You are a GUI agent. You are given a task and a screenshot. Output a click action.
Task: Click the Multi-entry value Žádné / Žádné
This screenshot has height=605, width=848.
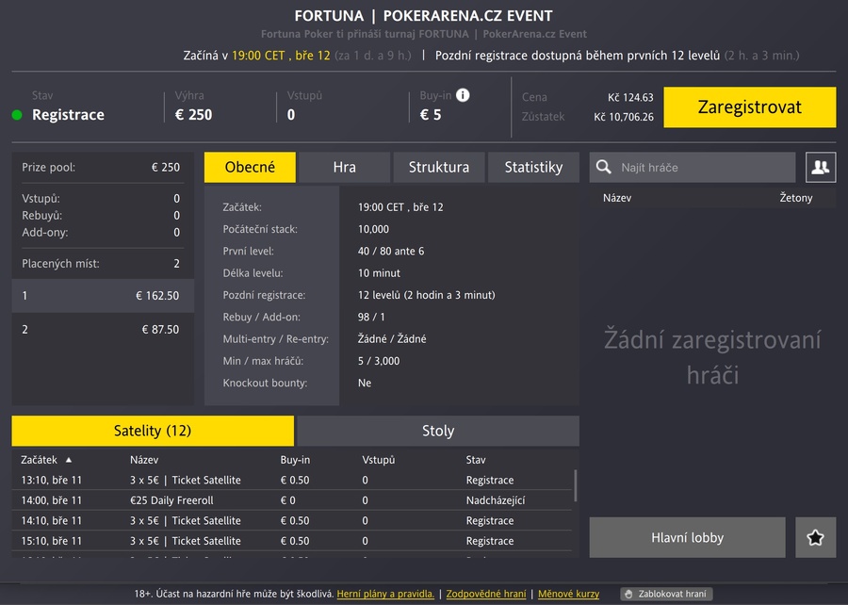[x=392, y=339]
